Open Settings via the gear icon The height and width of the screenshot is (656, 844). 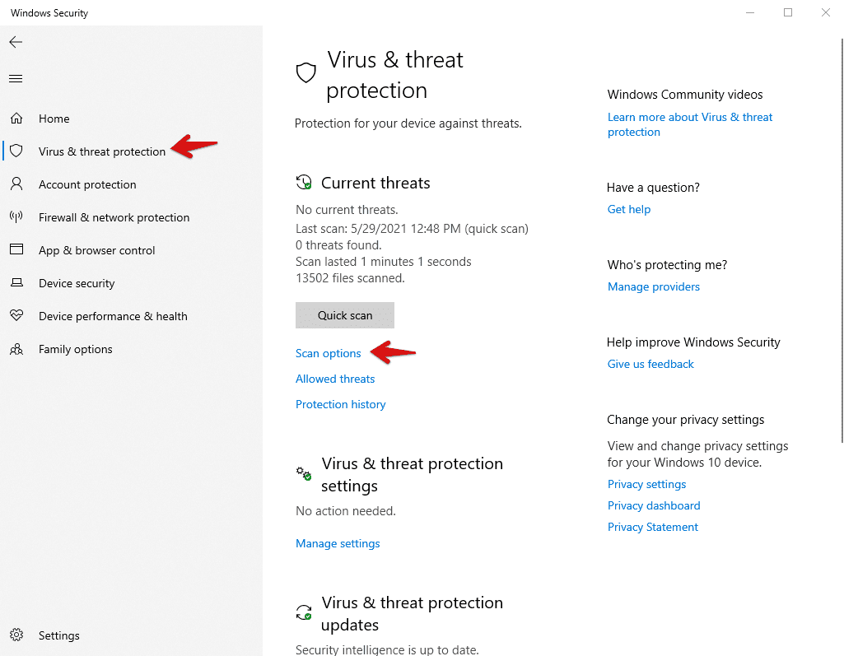(x=16, y=635)
